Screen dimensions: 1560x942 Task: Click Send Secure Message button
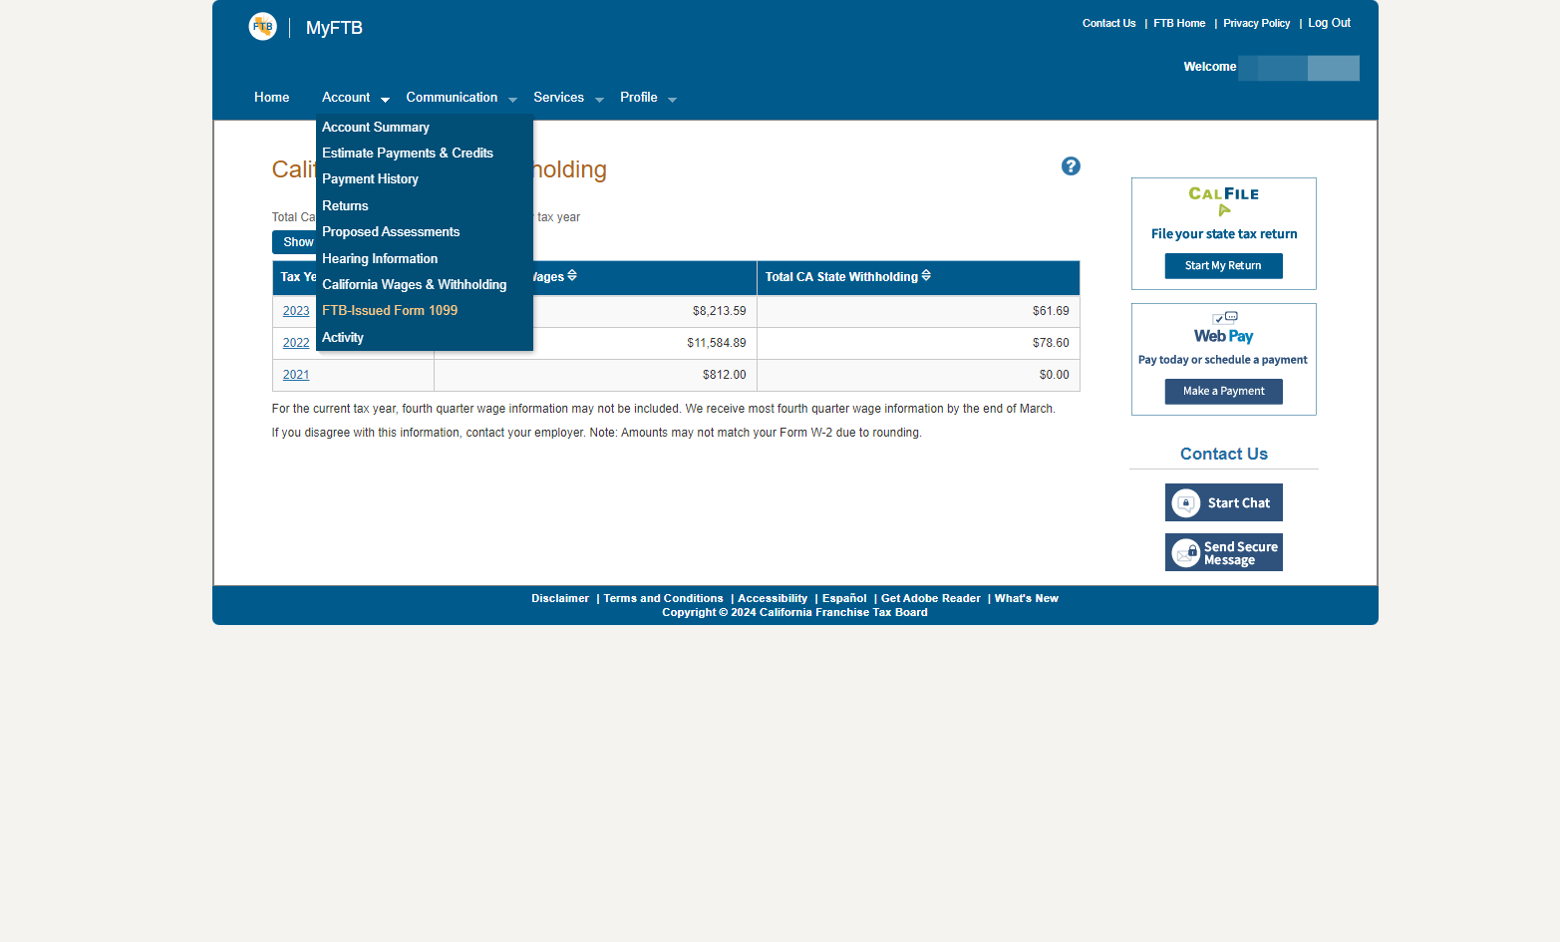(1223, 552)
